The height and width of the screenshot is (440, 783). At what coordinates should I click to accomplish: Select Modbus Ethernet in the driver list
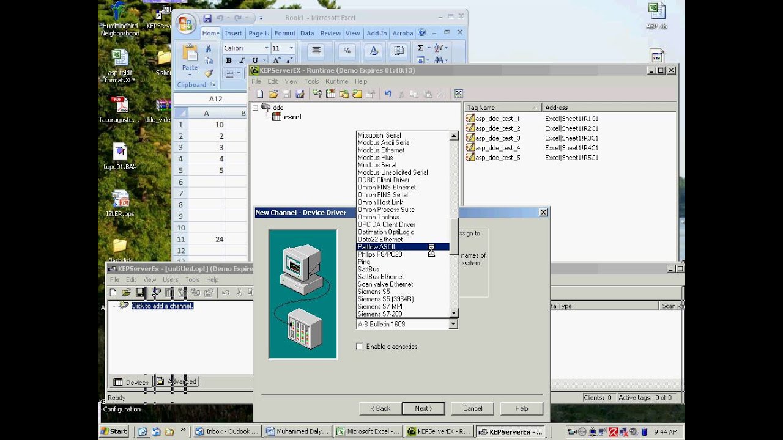[403, 150]
